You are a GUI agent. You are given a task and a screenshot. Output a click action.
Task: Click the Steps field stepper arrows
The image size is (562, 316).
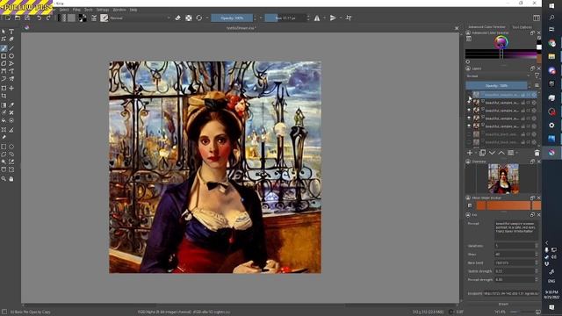coord(537,254)
